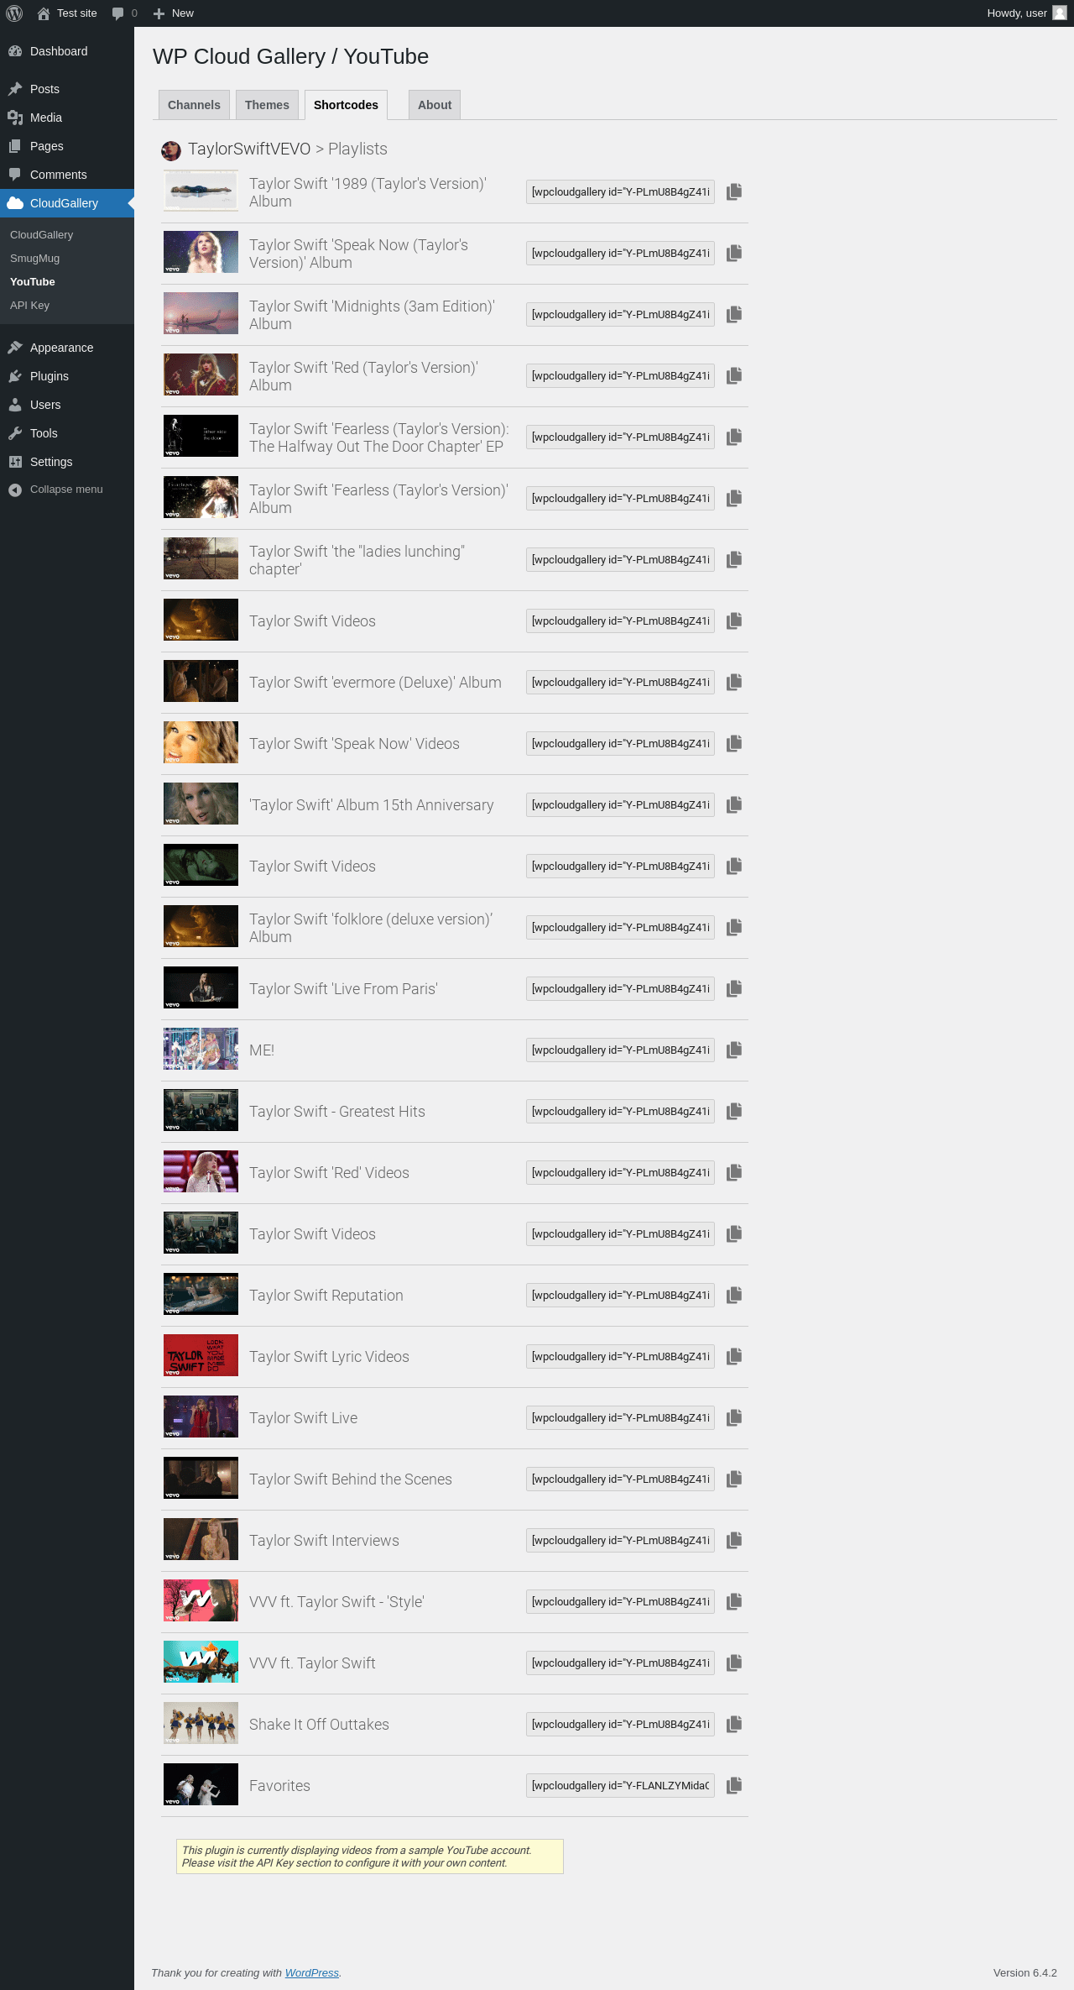Open the Howdy, user account menu
The width and height of the screenshot is (1074, 1990).
coord(1026,13)
